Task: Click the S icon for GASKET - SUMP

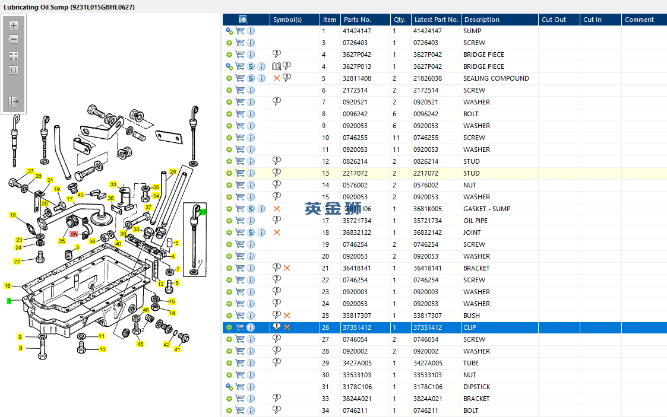Action: (x=251, y=209)
